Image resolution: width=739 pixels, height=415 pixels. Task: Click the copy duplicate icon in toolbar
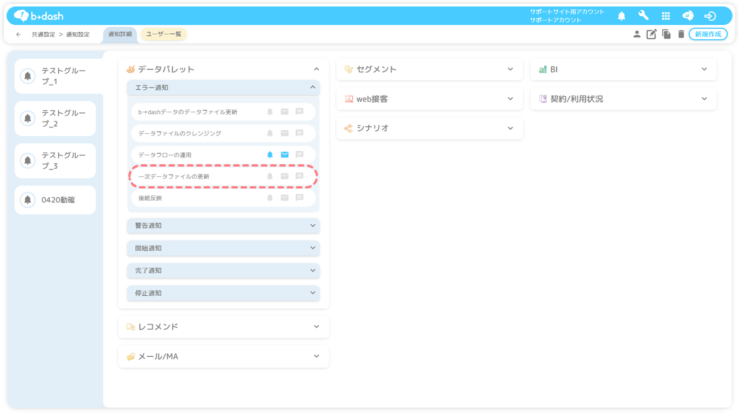point(666,34)
